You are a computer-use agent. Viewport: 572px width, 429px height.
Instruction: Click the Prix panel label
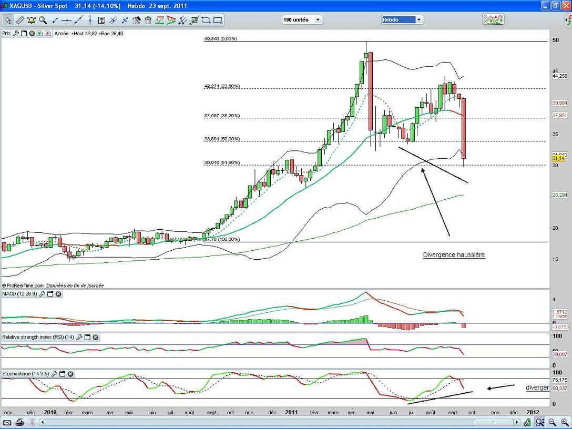[x=6, y=33]
